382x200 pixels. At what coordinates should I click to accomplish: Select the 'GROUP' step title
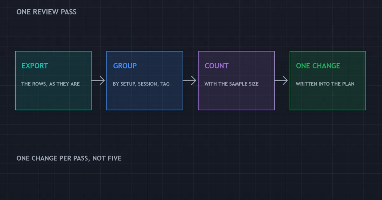[125, 66]
